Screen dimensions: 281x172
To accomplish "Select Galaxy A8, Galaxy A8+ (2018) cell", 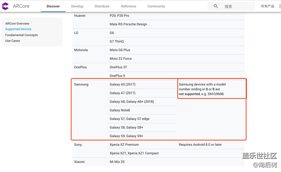I will coord(132,102).
